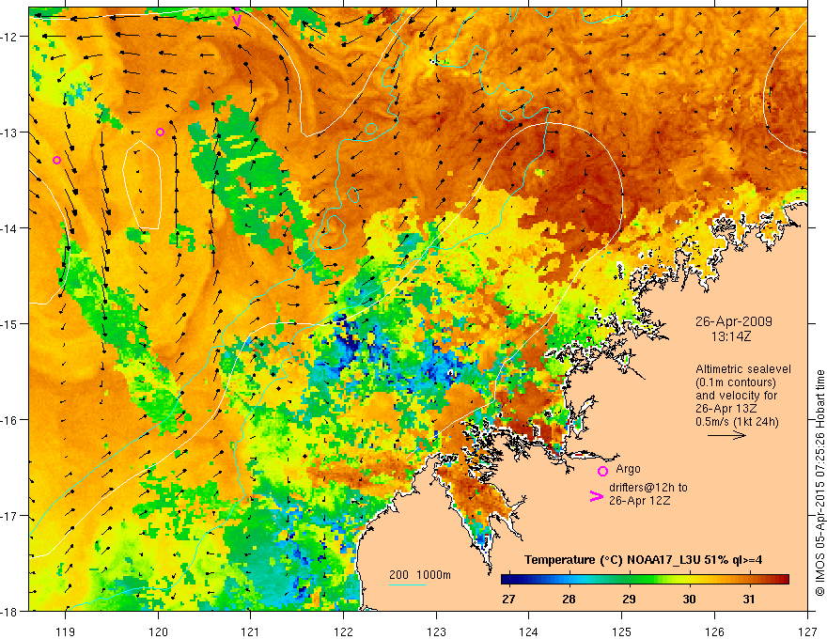Click the "1000m" depth contour label
This screenshot has height=639, width=827.
click(433, 575)
